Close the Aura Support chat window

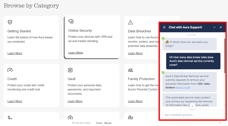(221, 27)
